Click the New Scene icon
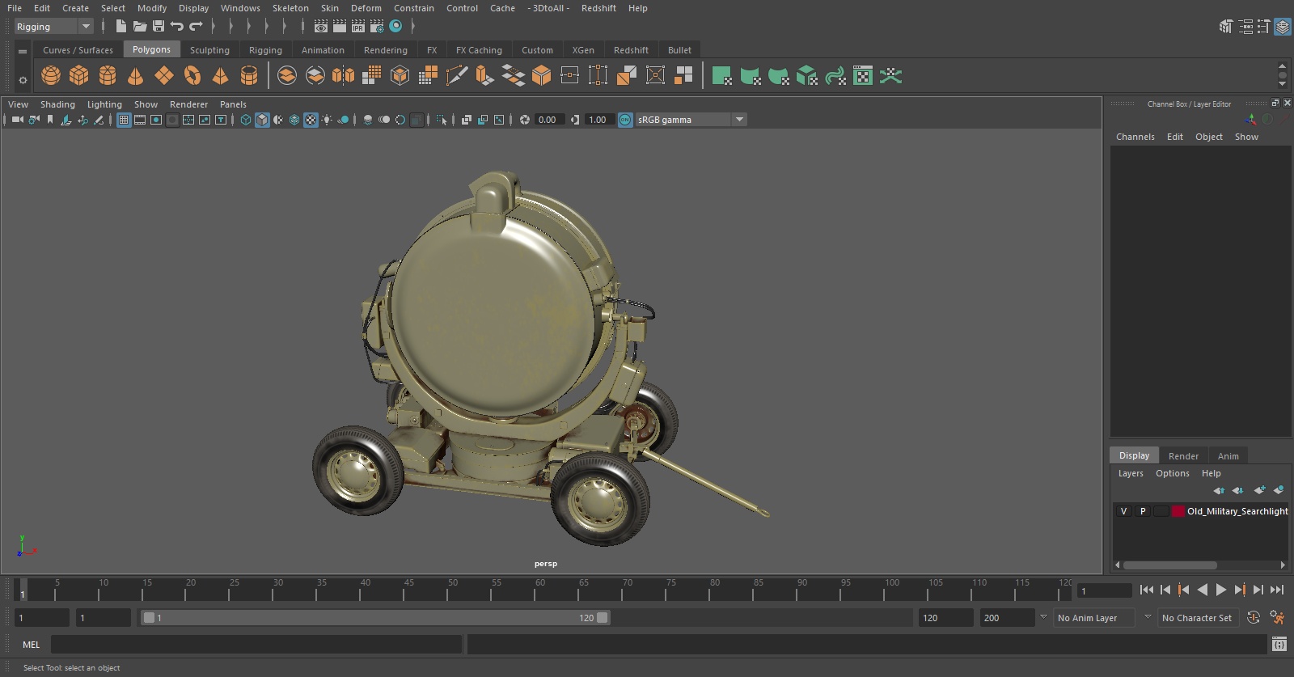 [121, 27]
